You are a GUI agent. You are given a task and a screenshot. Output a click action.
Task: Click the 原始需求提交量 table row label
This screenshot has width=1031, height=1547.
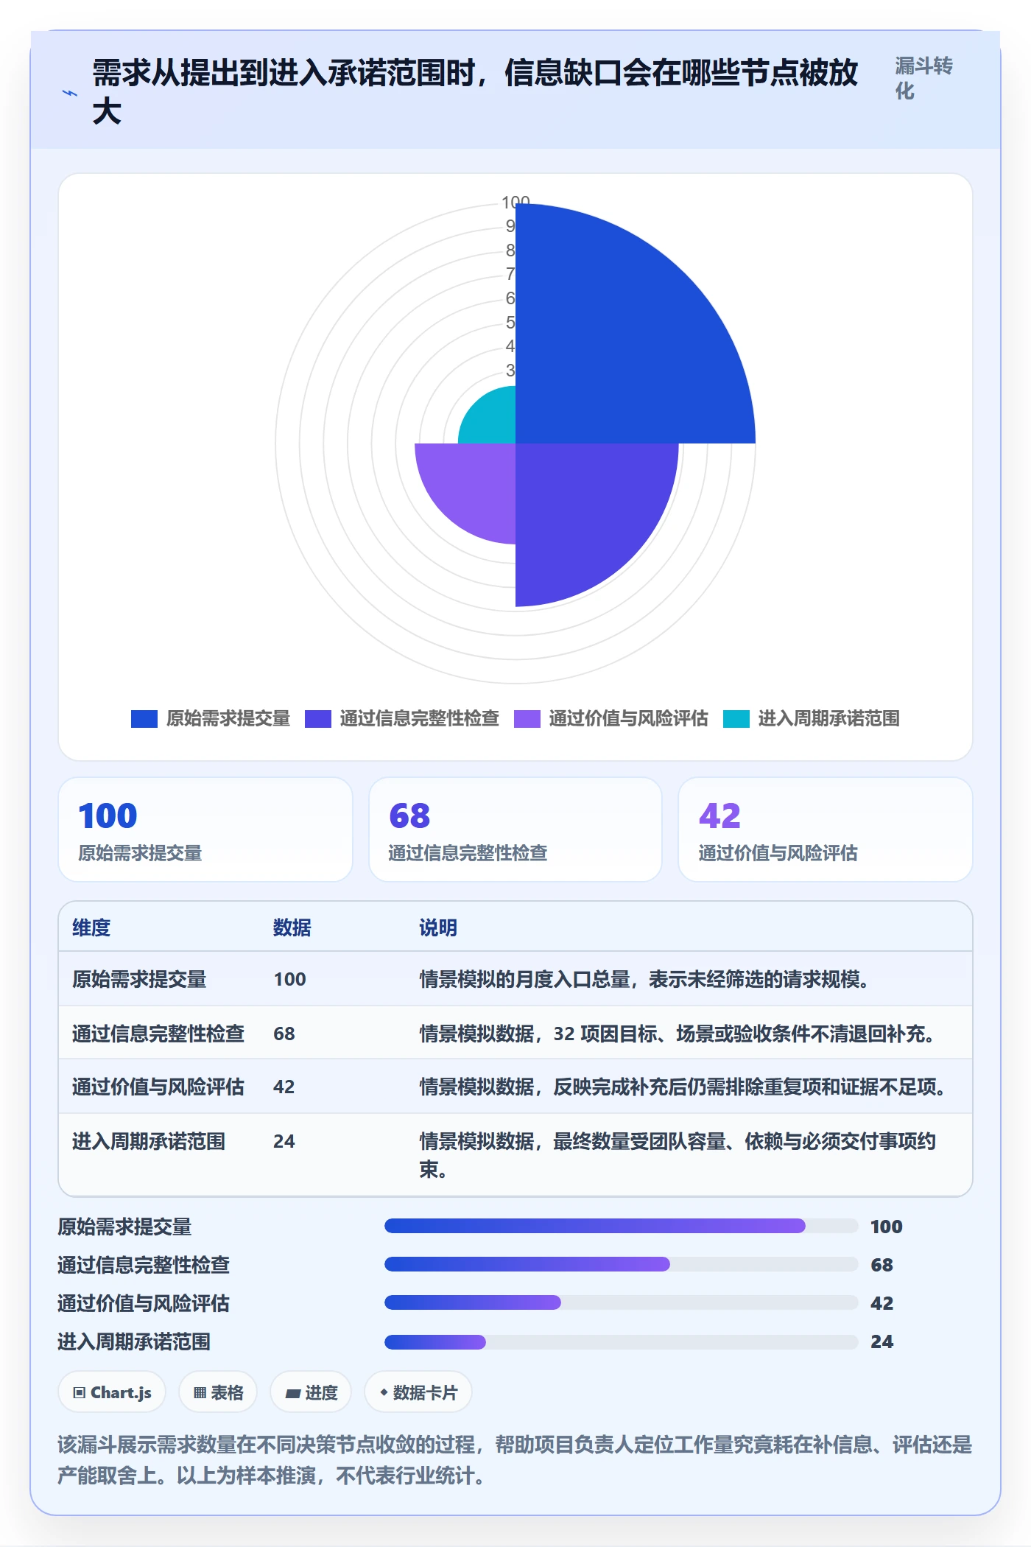[139, 979]
